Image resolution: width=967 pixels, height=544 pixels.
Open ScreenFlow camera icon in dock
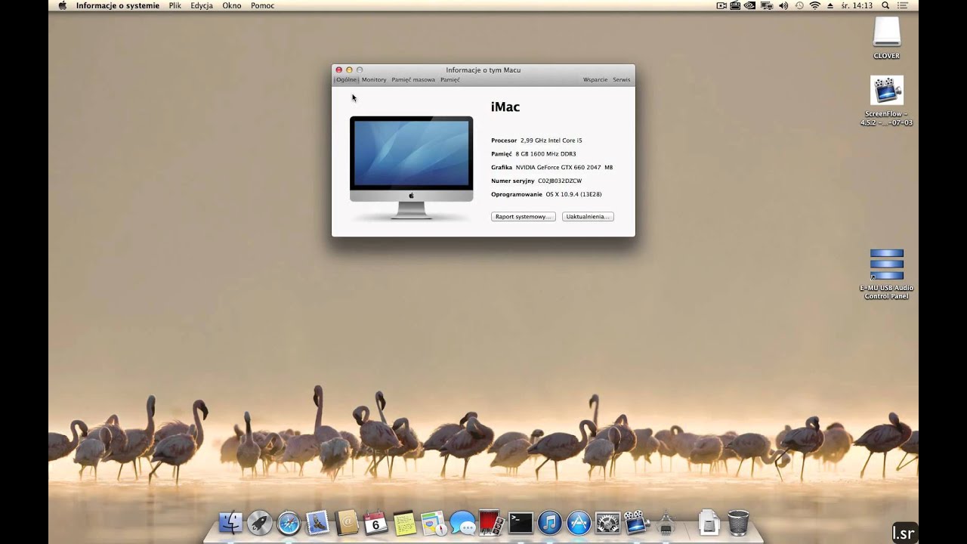pyautogui.click(x=636, y=522)
